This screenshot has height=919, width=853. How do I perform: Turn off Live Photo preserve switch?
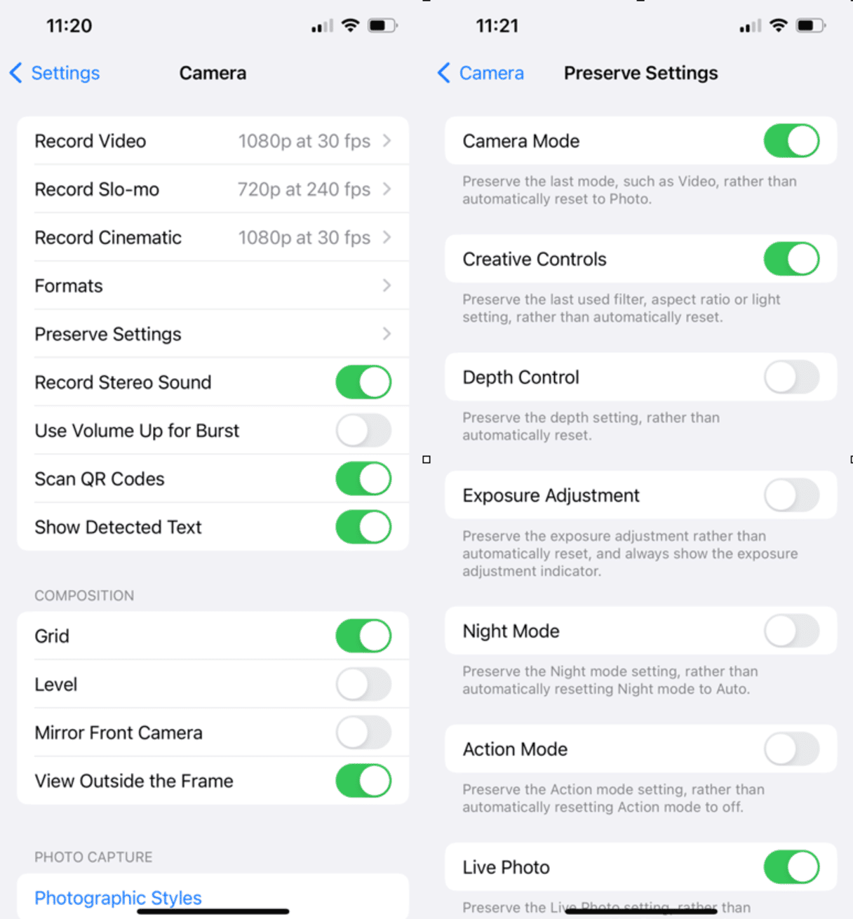[791, 868]
